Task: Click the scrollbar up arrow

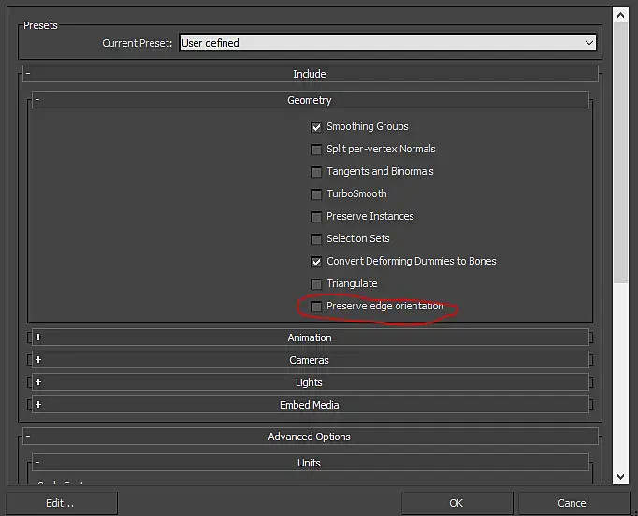Action: [620, 16]
